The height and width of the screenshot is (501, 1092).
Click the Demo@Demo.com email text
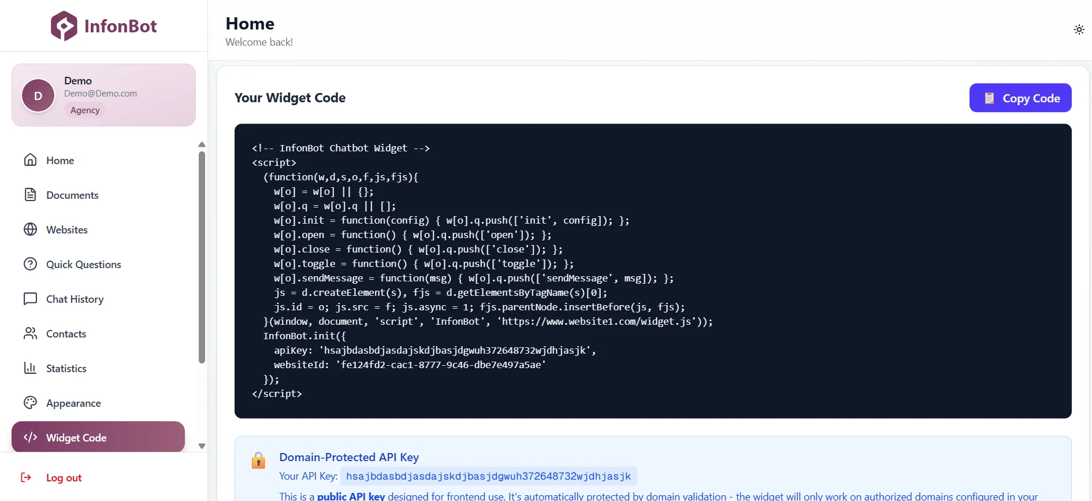coord(101,94)
